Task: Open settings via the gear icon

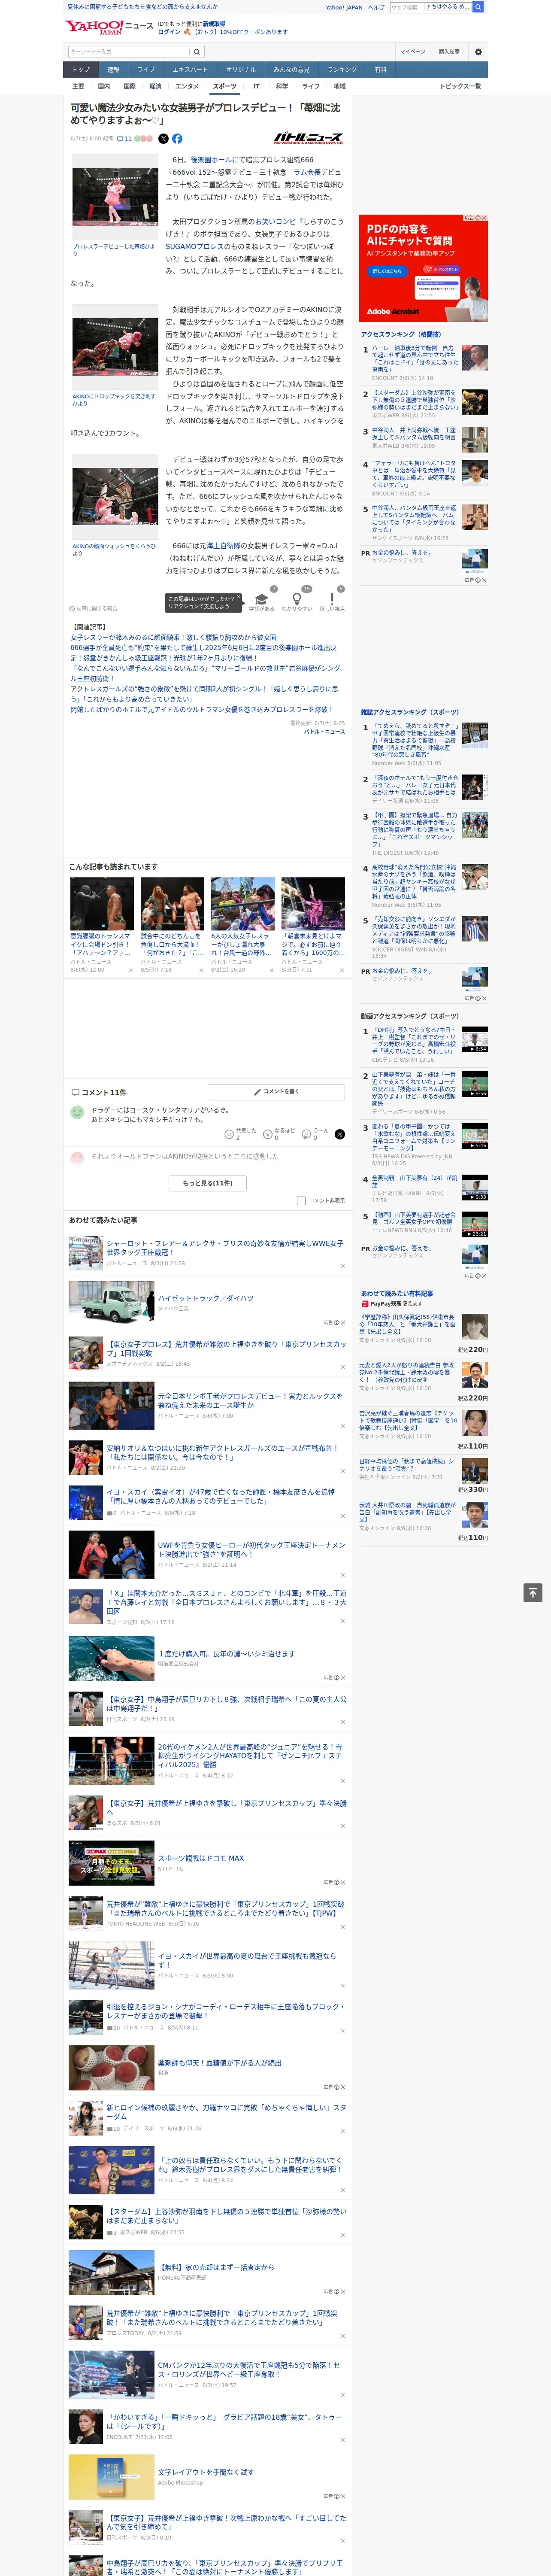Action: click(478, 52)
